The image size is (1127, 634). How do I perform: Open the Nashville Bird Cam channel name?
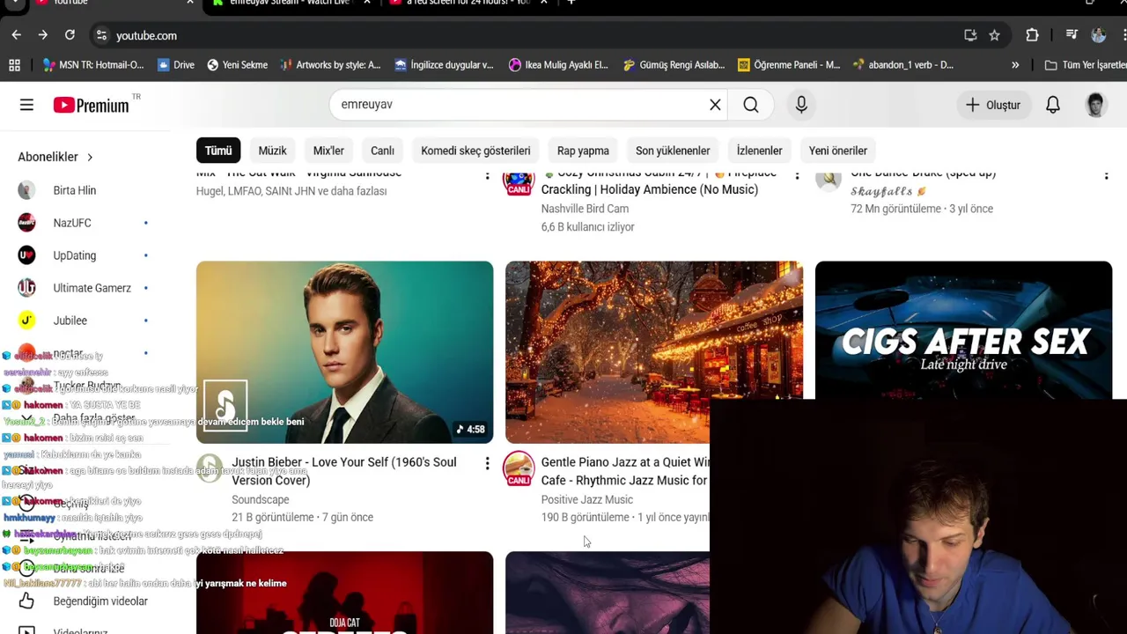(x=585, y=209)
